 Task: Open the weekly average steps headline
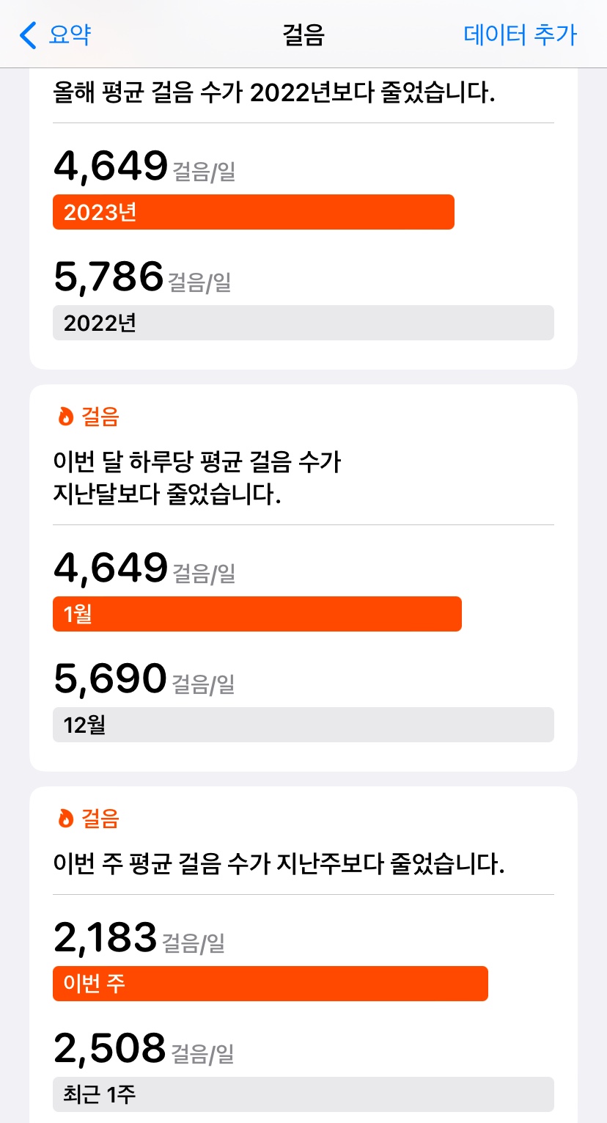point(279,864)
